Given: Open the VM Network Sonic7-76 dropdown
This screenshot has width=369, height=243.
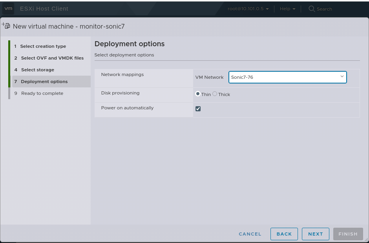Looking at the screenshot, I should point(287,77).
